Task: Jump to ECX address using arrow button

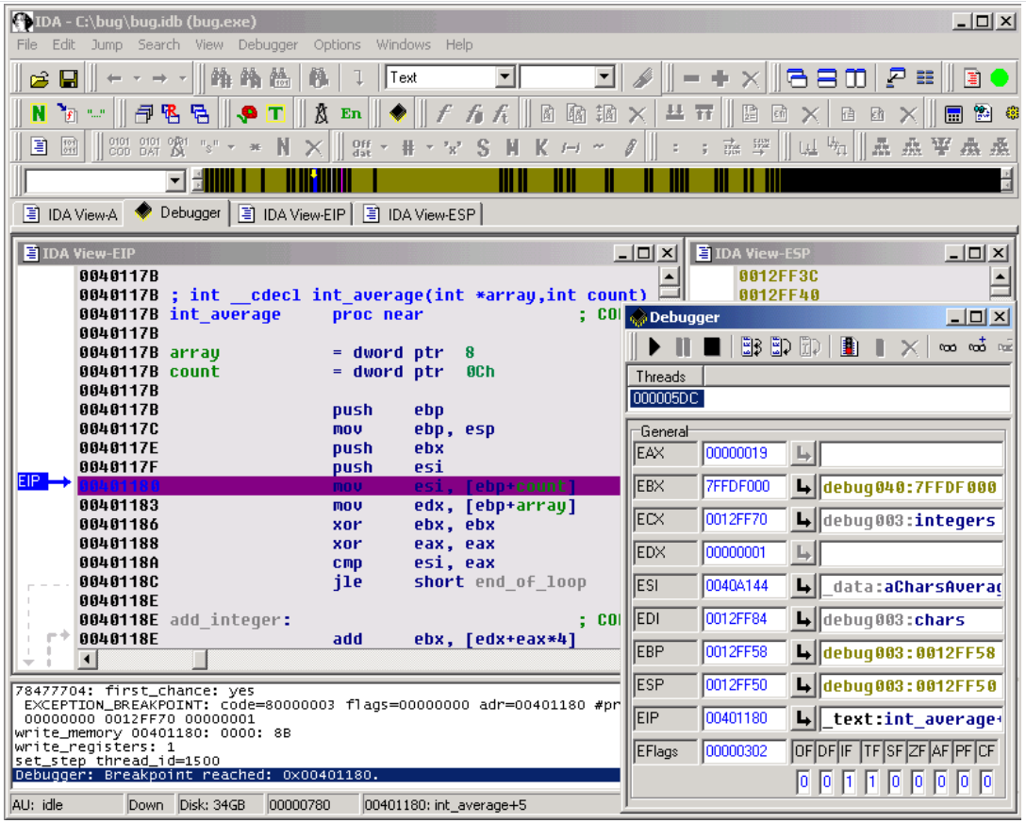Action: coord(803,520)
